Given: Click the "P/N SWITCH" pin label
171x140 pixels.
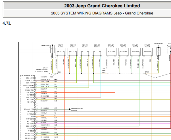Looking at the screenshot, I should (x=30, y=90).
